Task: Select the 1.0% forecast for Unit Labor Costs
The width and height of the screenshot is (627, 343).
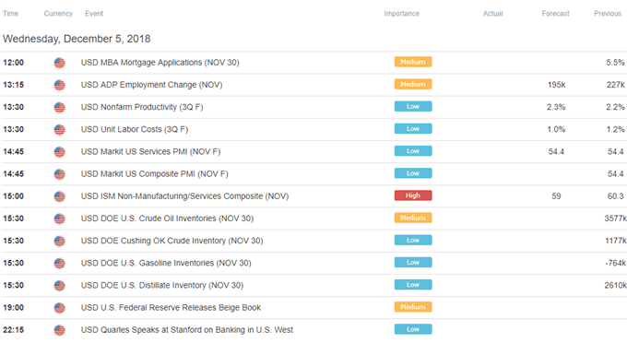Action: click(556, 129)
